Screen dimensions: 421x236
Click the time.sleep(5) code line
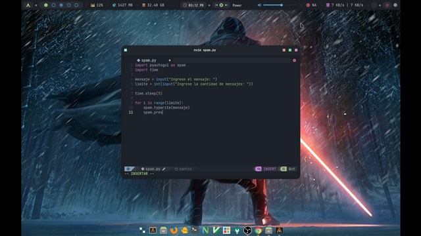149,93
